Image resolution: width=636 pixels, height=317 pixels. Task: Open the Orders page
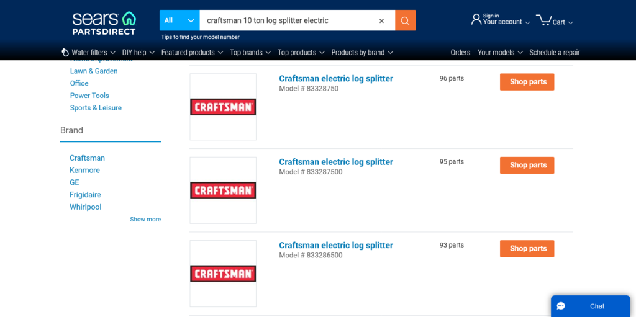tap(460, 53)
